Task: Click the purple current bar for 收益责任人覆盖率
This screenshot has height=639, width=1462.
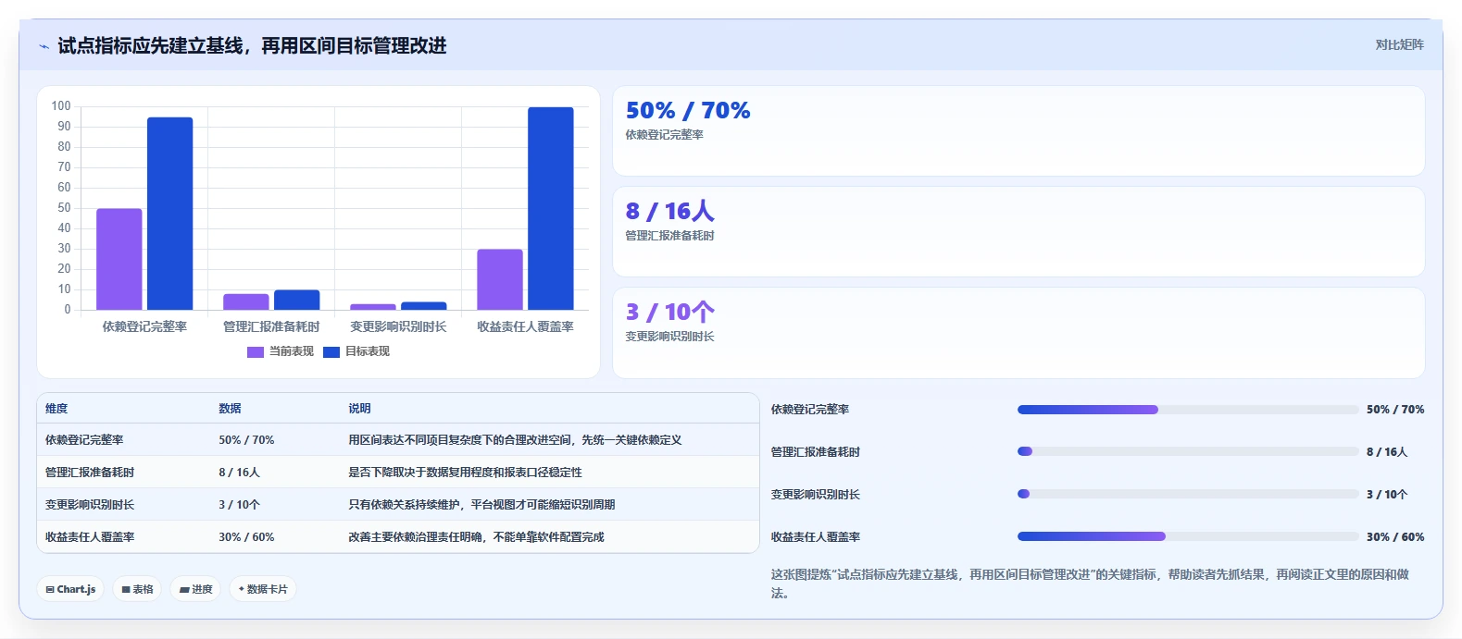Action: point(500,279)
